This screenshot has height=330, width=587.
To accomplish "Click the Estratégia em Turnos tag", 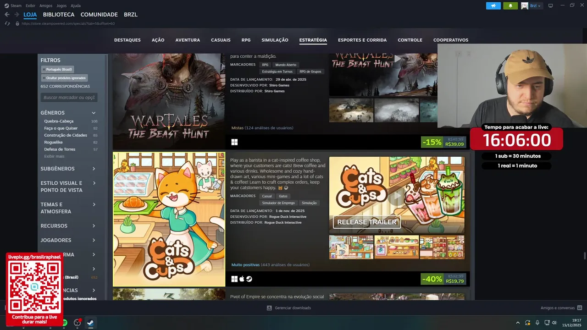I will pyautogui.click(x=277, y=71).
